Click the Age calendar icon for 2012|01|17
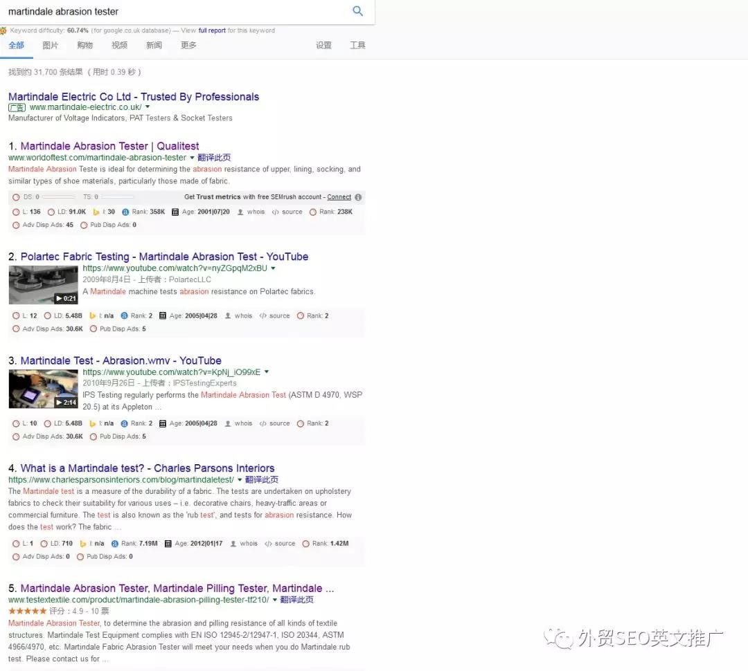748x671 pixels. (168, 544)
